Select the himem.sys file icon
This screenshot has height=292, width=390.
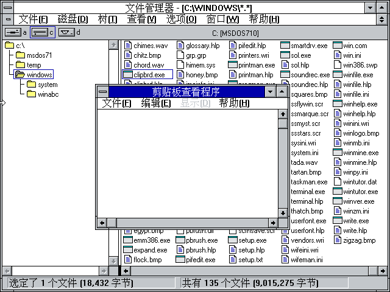pos(180,65)
